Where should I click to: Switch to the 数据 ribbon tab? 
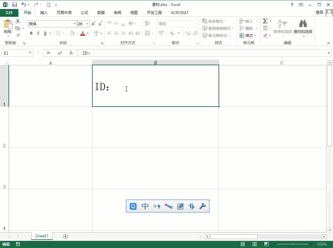(x=101, y=13)
